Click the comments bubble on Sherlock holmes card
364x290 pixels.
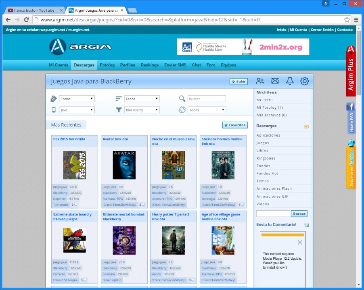click(x=242, y=205)
